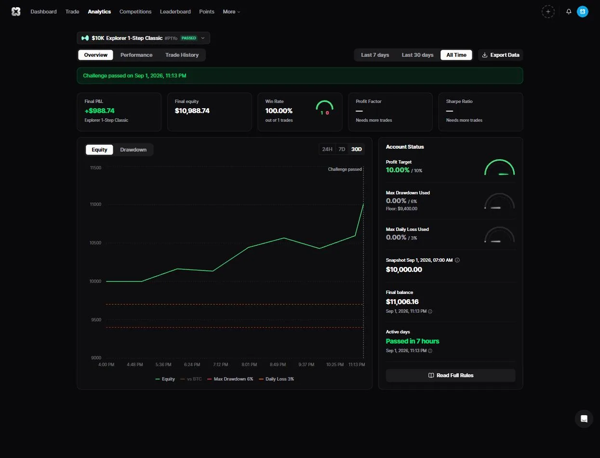Open the notifications bell

569,12
